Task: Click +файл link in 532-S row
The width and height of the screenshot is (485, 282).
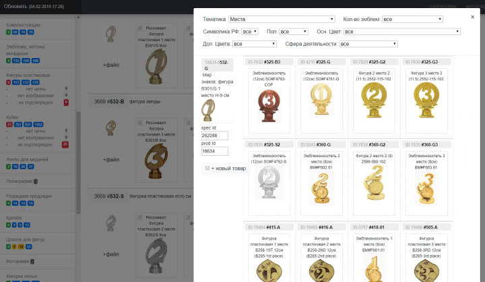Action: coord(110,254)
